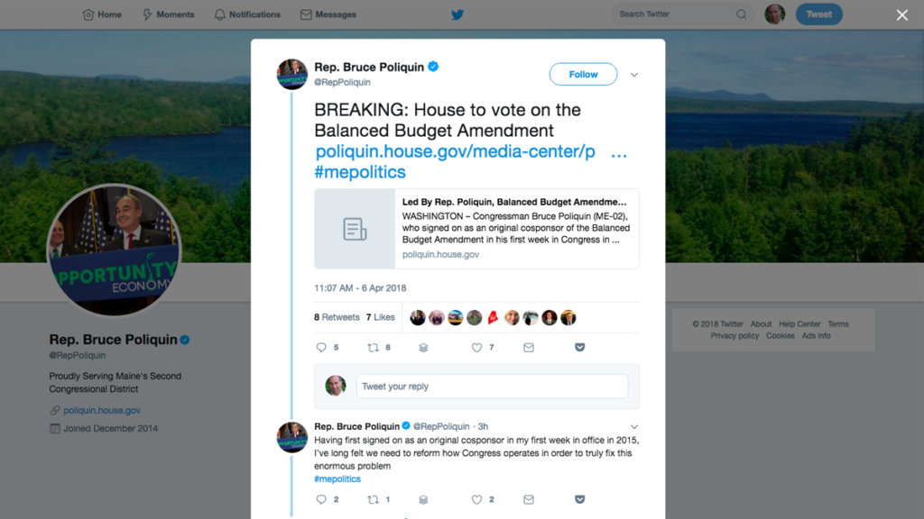
Task: Like the main tweet with heart icon
Action: 476,348
